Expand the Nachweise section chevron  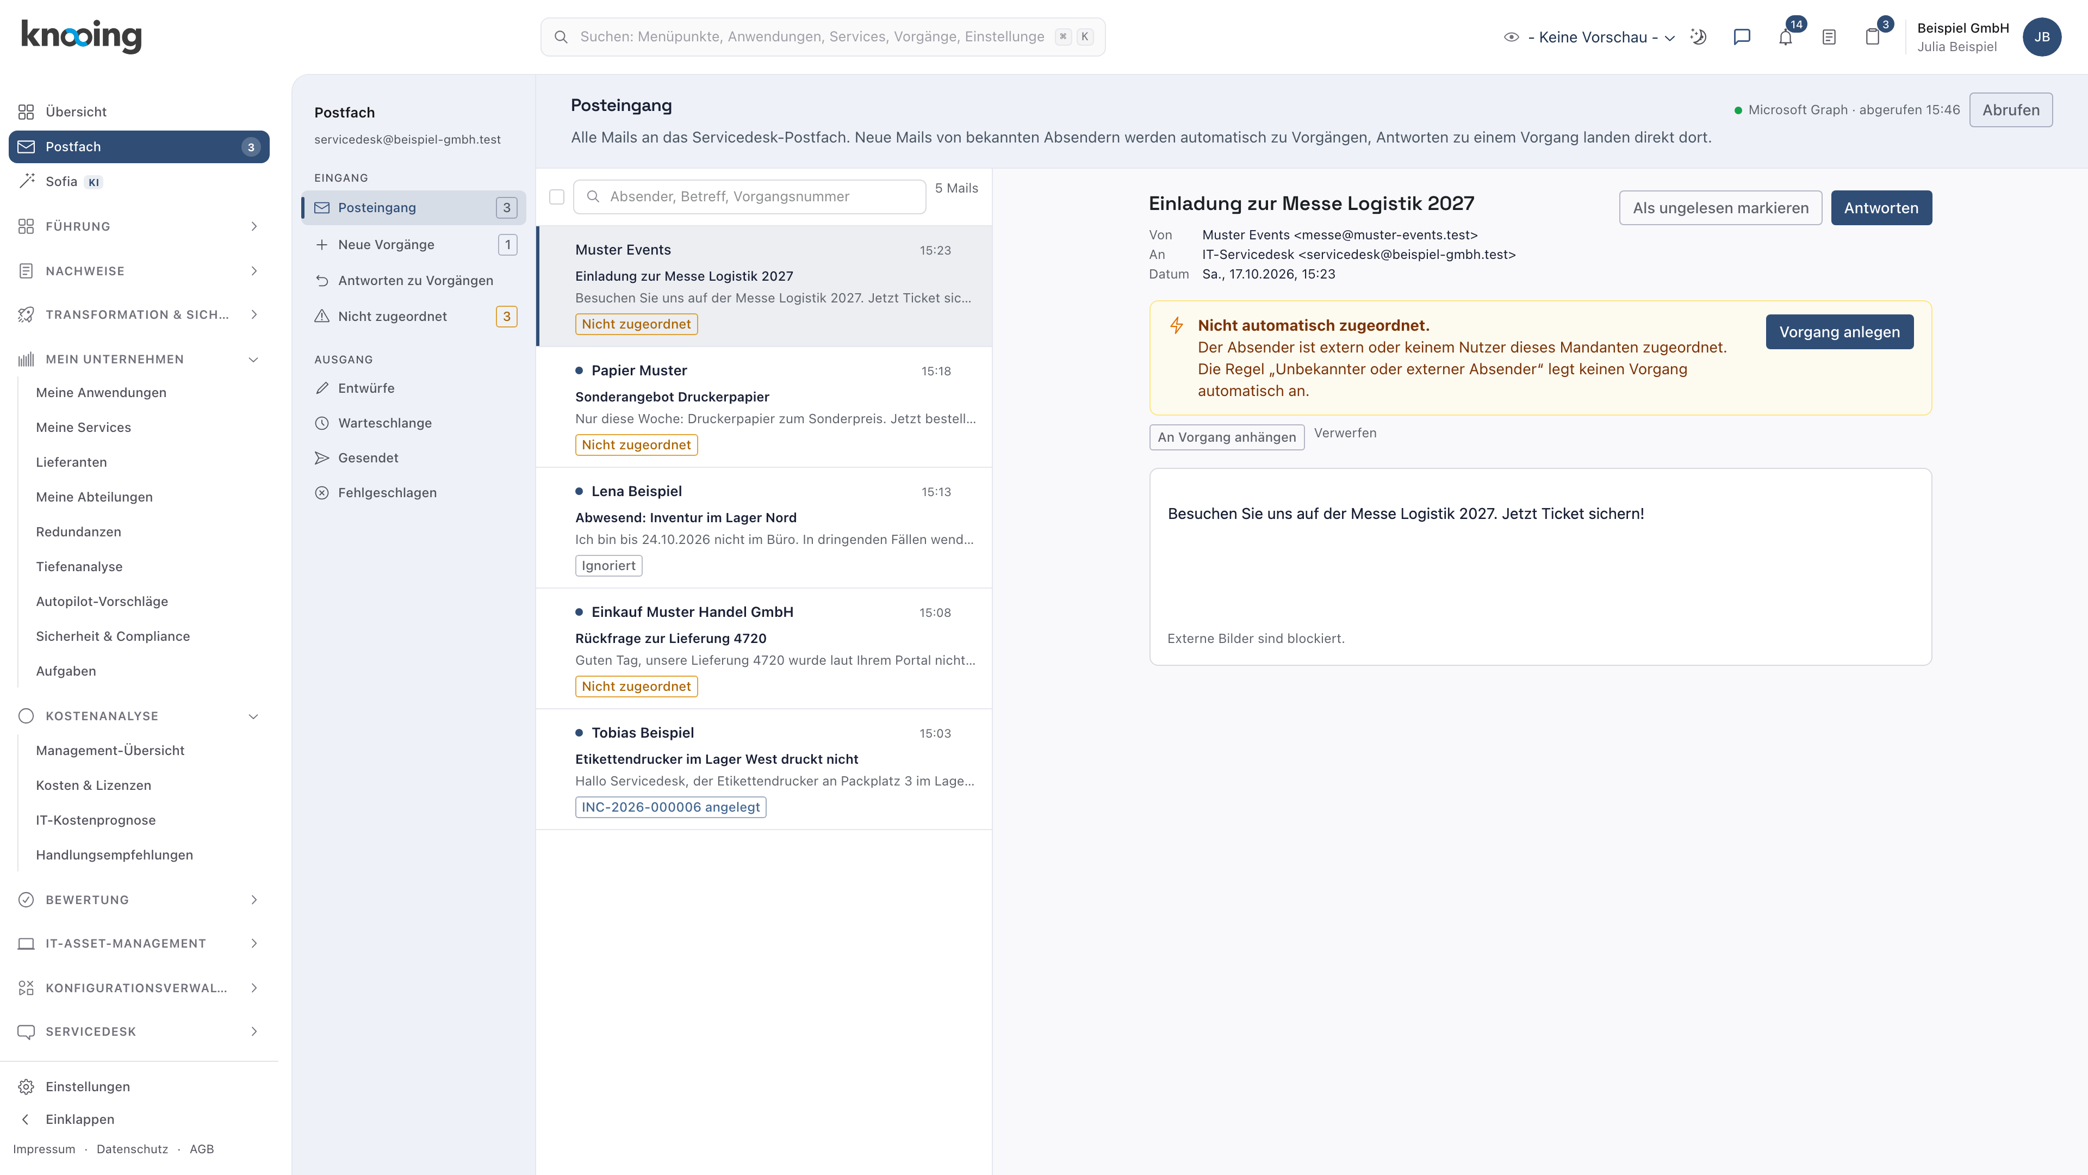click(254, 271)
